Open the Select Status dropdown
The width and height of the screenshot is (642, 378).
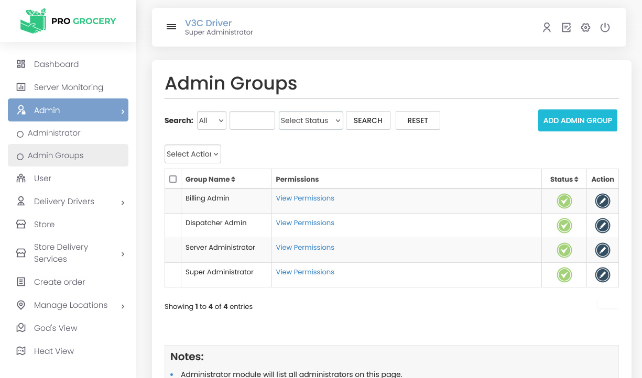click(x=311, y=120)
